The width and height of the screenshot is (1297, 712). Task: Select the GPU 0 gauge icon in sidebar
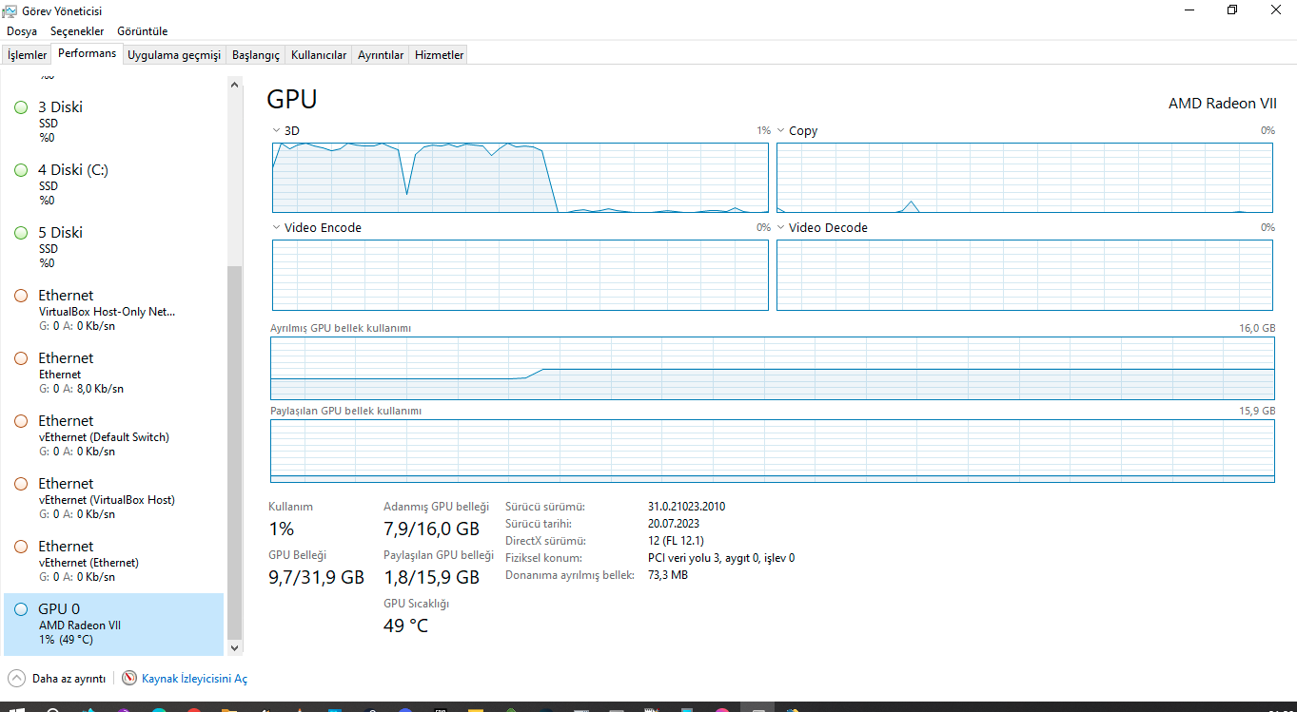point(20,609)
